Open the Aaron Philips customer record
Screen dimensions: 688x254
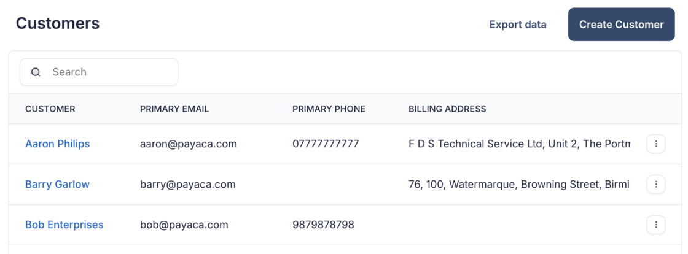pos(58,144)
